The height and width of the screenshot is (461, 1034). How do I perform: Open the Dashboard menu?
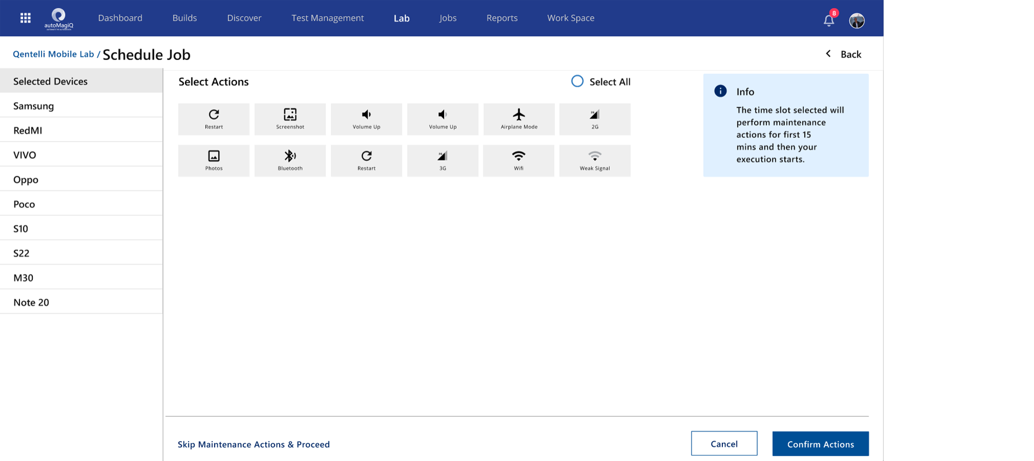(120, 18)
